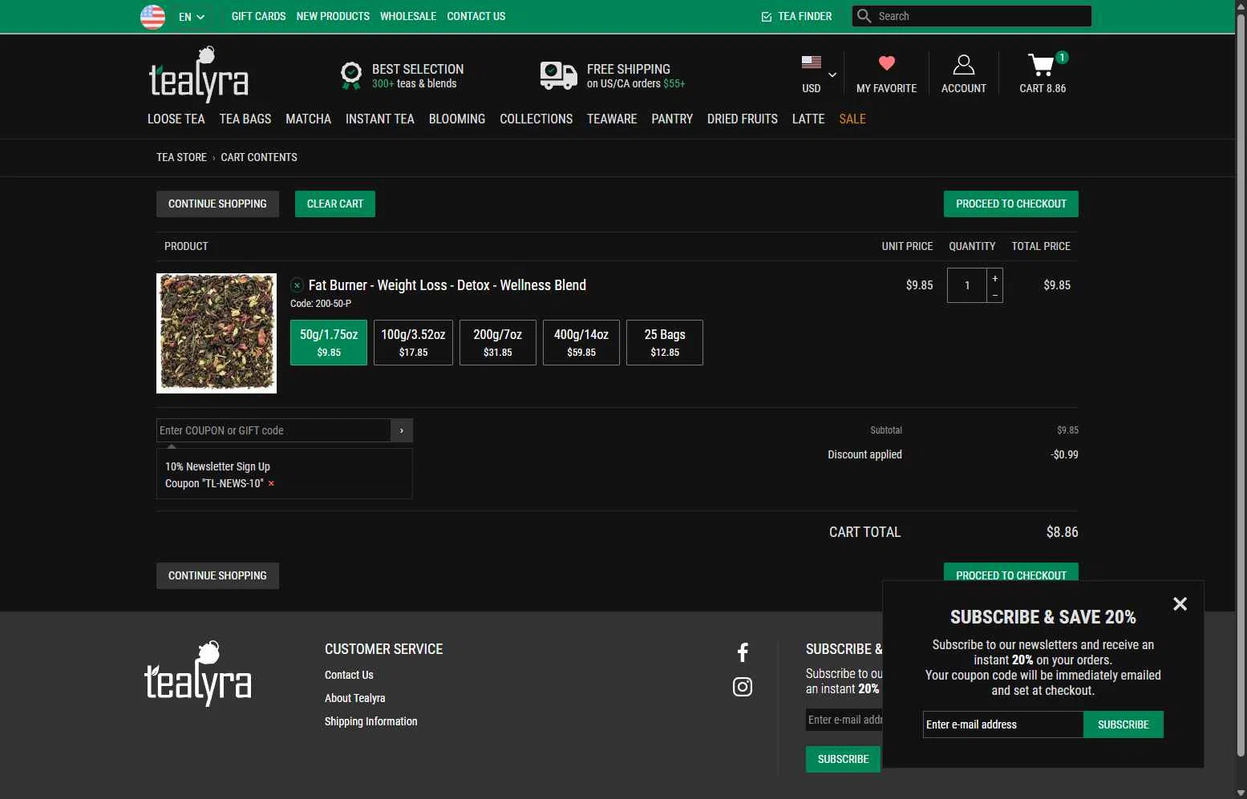The width and height of the screenshot is (1247, 799).
Task: Click the quantity input field
Action: click(x=967, y=285)
